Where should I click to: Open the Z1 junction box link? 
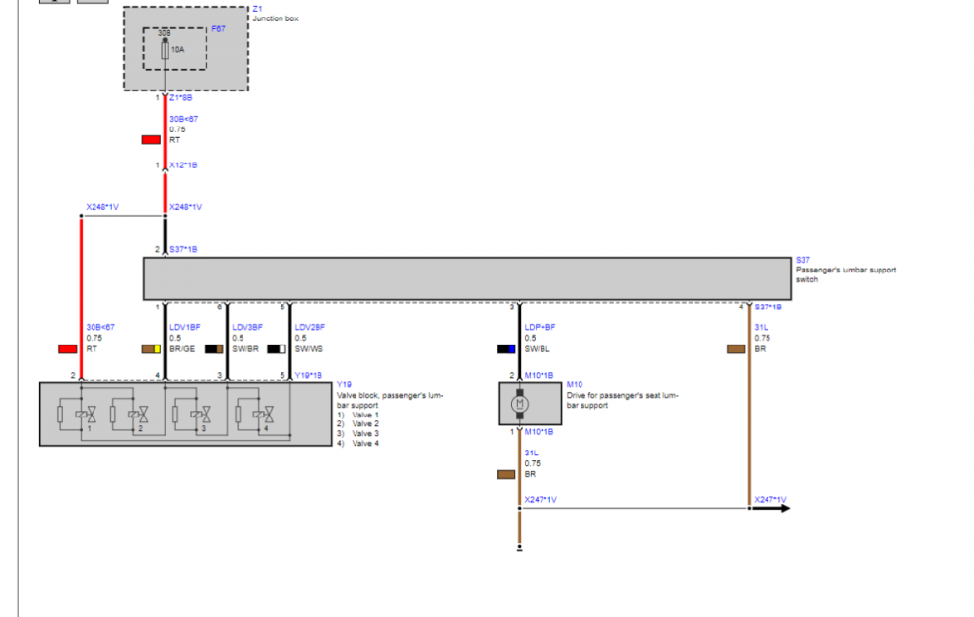[257, 9]
